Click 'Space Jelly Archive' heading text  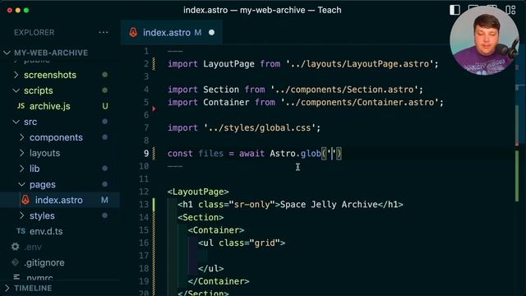point(329,205)
